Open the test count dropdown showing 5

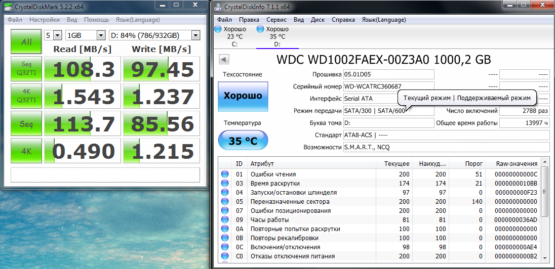click(54, 35)
